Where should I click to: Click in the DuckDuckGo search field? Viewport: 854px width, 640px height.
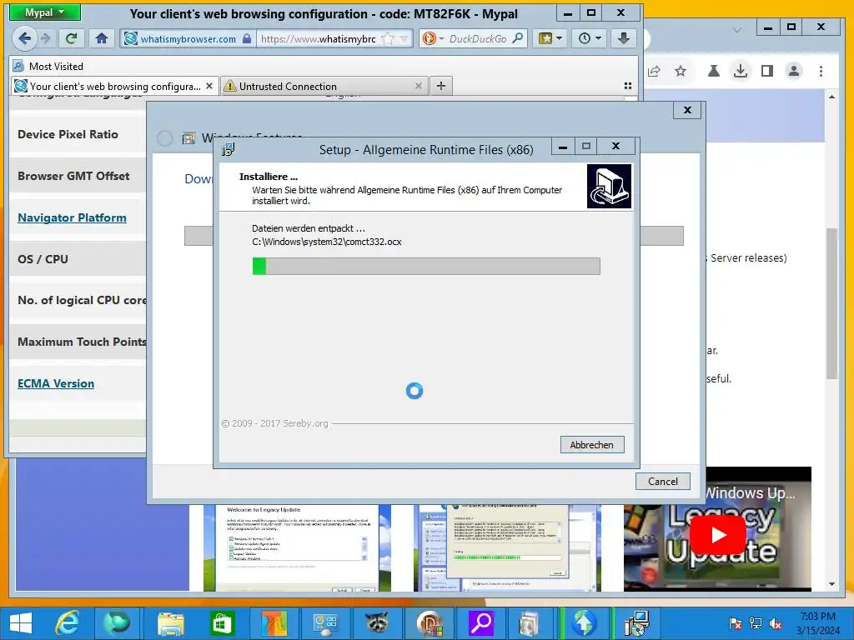click(478, 38)
